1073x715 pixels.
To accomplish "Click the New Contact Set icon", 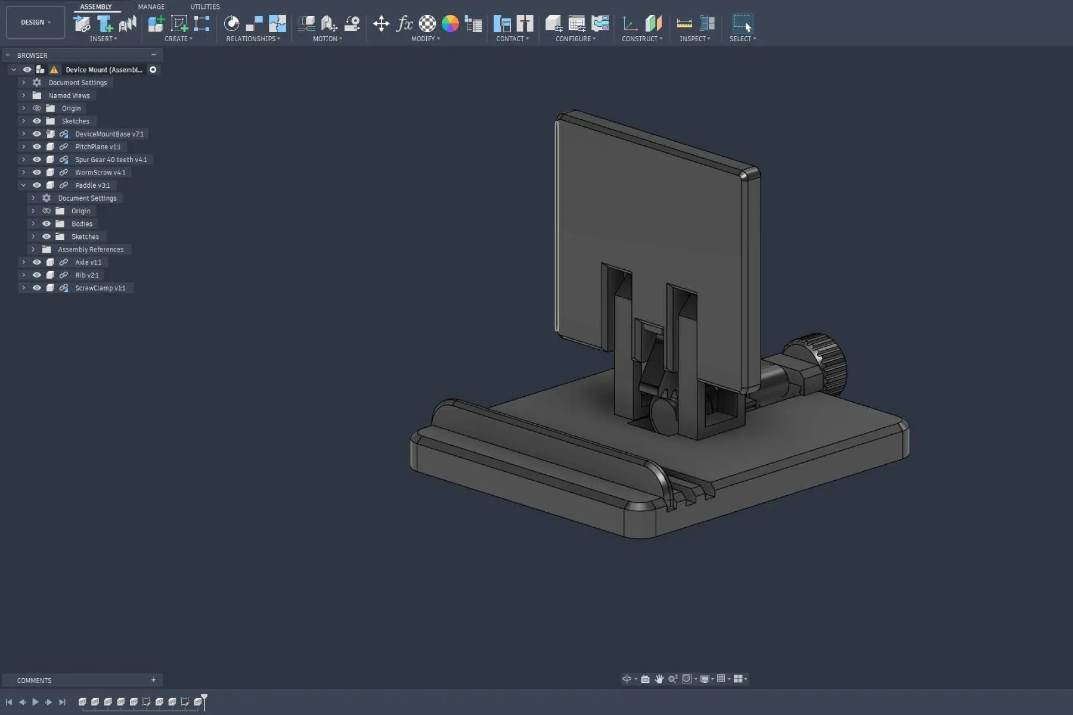I will 525,24.
